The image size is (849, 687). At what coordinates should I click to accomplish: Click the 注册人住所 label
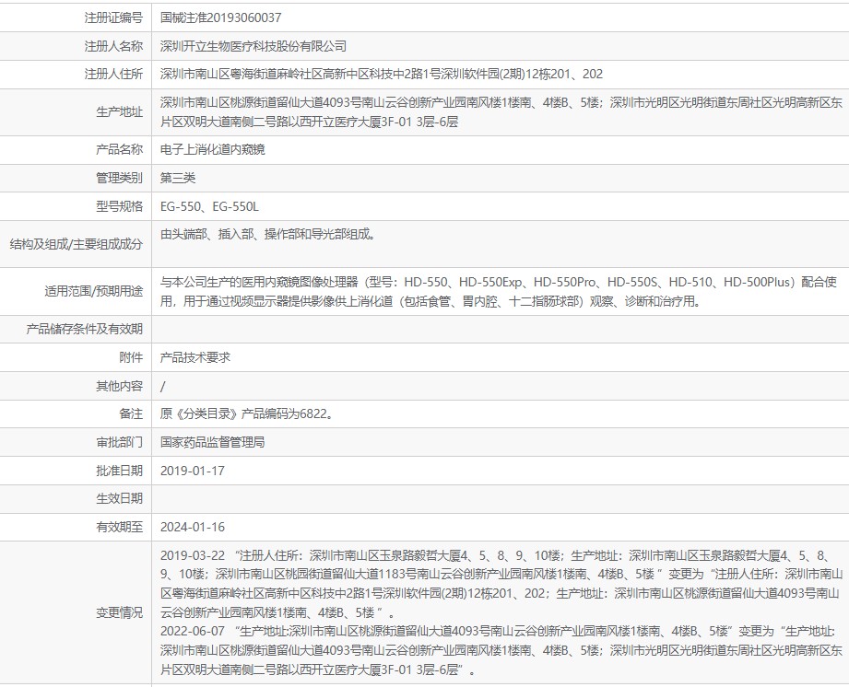click(113, 74)
